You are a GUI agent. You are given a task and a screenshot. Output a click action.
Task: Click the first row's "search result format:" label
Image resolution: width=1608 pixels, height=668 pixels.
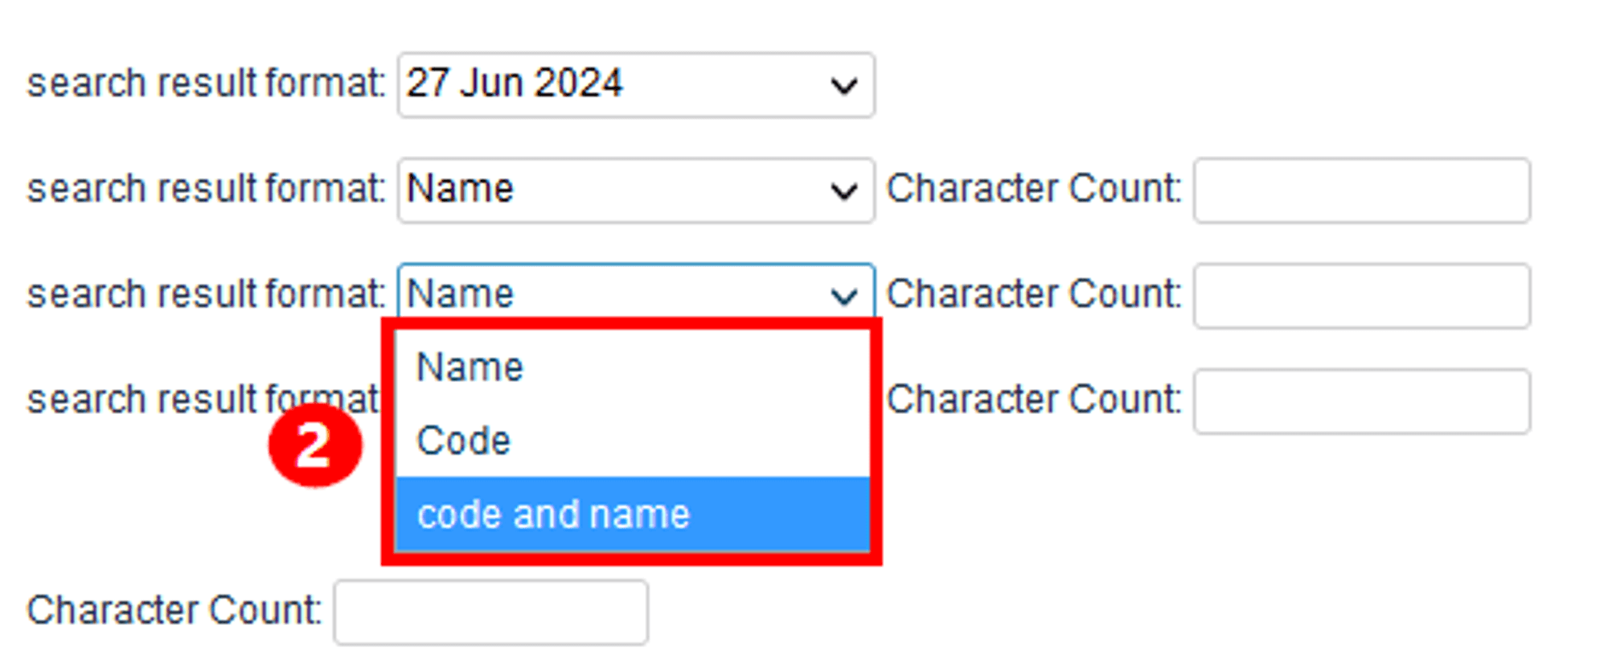click(x=207, y=84)
